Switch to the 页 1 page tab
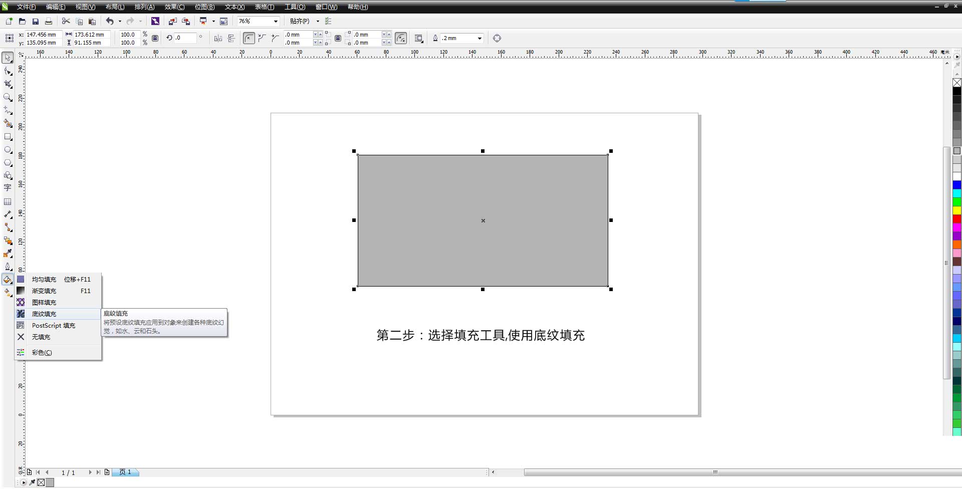 click(x=125, y=472)
